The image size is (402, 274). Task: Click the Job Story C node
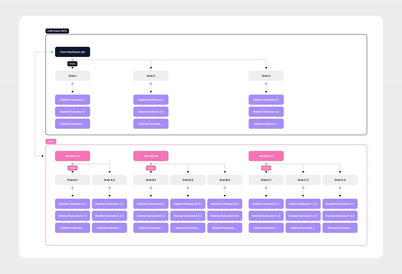tap(266, 156)
